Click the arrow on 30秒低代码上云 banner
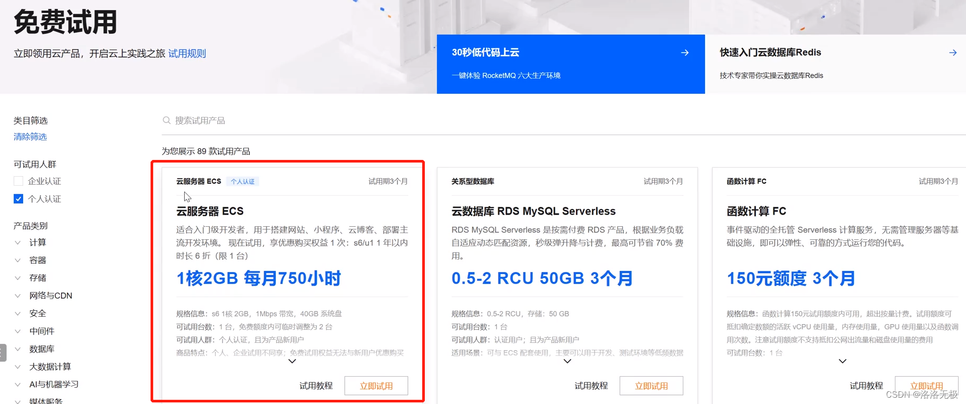 pos(684,53)
